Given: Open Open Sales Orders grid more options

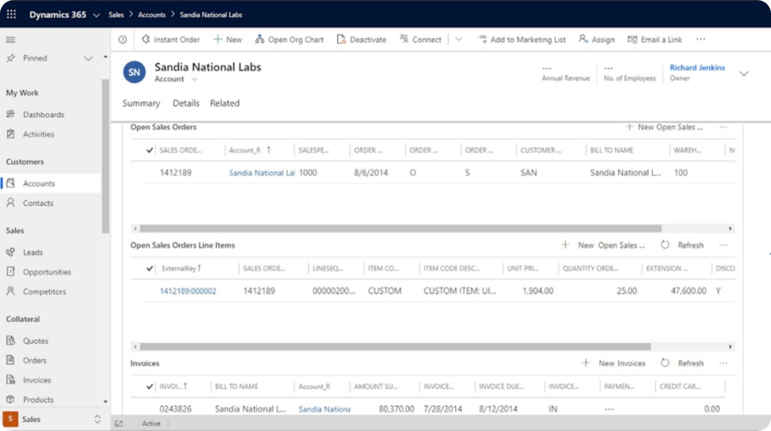Looking at the screenshot, I should pyautogui.click(x=723, y=127).
